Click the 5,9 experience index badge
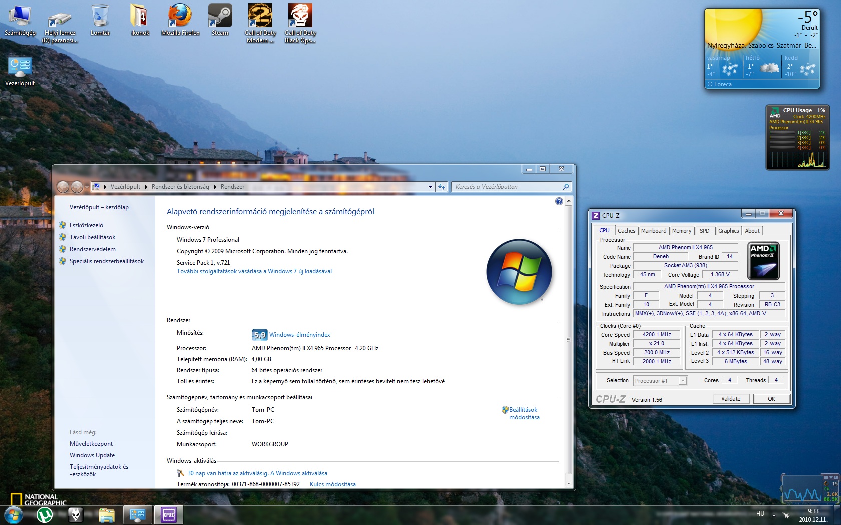 pos(259,334)
